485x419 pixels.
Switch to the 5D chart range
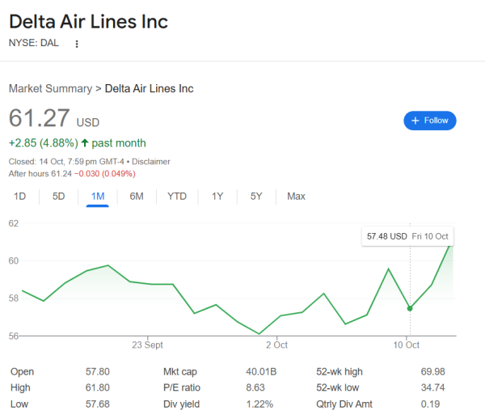click(x=59, y=196)
